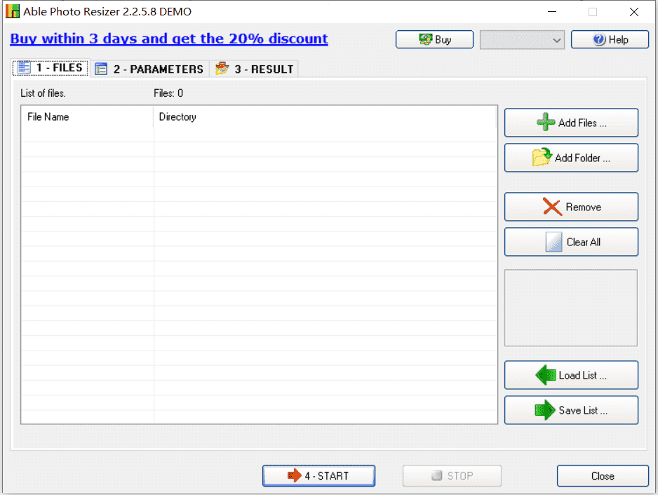Viewport: 658px width, 495px height.
Task: Save the current file list
Action: [571, 410]
